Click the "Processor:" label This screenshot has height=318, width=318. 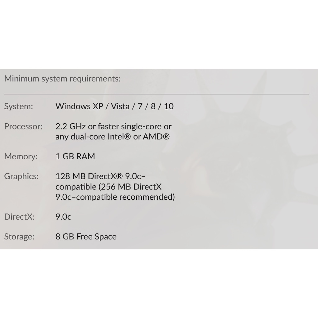(x=23, y=126)
